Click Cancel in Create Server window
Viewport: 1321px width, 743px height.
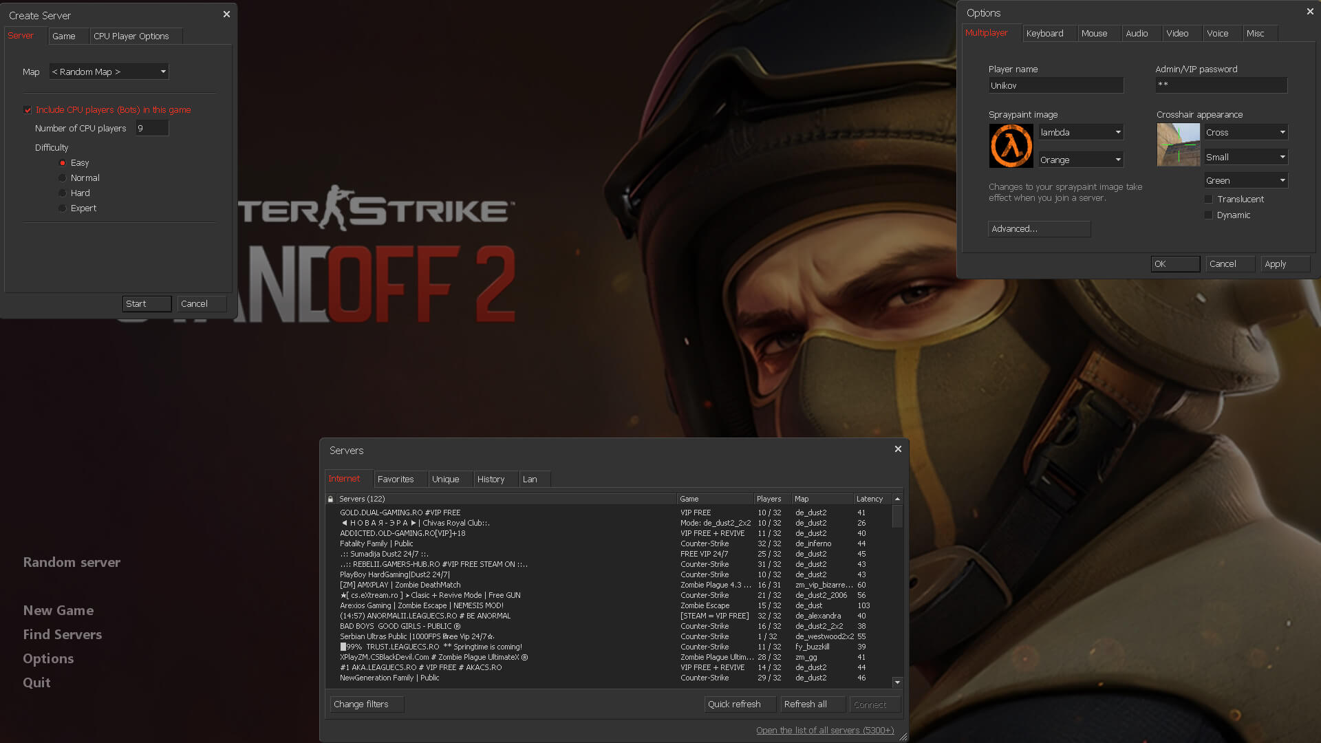click(202, 304)
